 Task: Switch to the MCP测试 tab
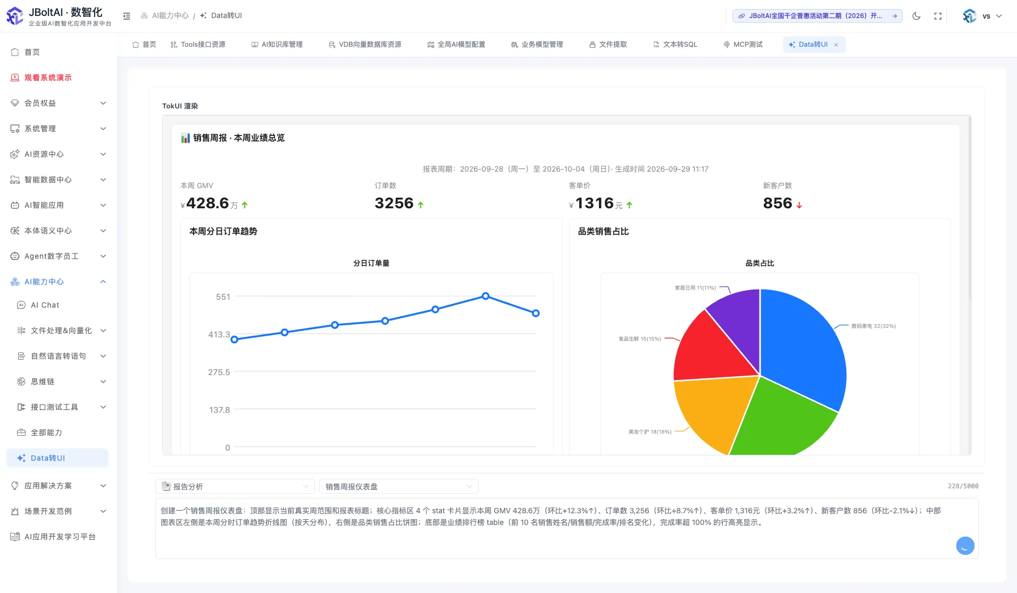[743, 45]
